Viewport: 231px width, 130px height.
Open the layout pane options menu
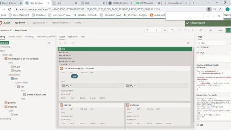189,43
